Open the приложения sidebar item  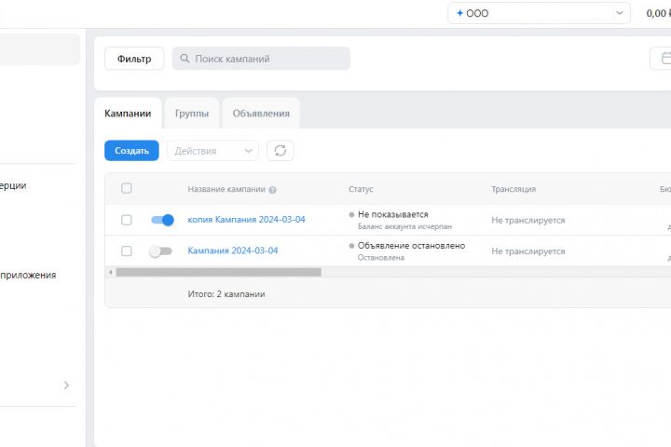click(x=28, y=275)
